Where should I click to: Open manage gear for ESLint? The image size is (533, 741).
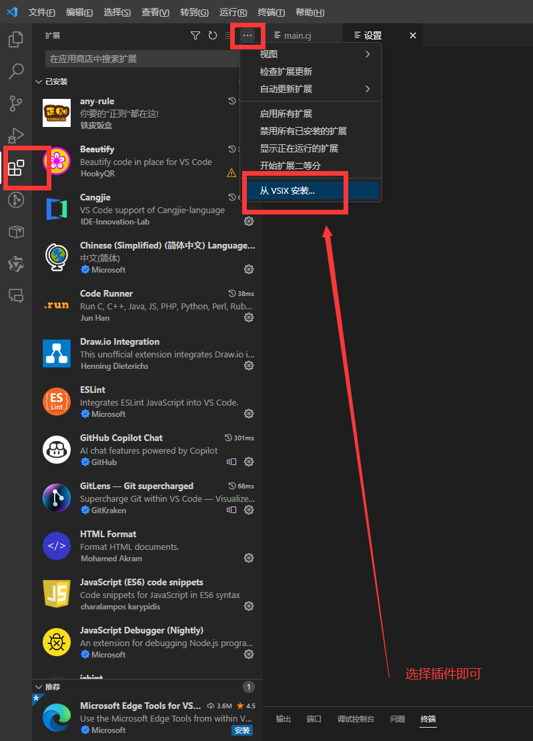coord(249,414)
